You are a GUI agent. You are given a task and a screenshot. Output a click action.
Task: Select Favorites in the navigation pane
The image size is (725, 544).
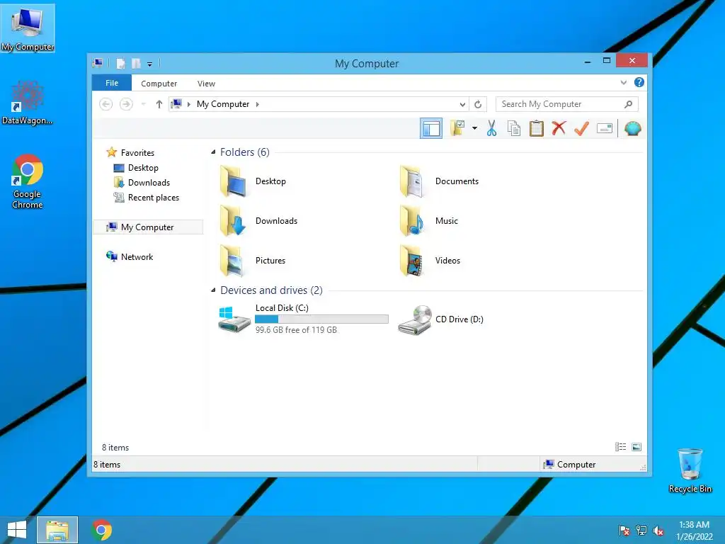130,152
